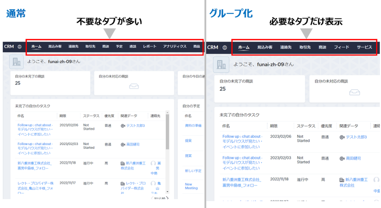Click the globe icon in the right CRM header
The height and width of the screenshot is (208, 381).
[224, 47]
